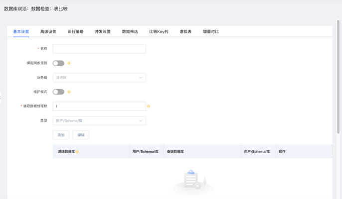Open the 虚拟表 tab

(185, 31)
